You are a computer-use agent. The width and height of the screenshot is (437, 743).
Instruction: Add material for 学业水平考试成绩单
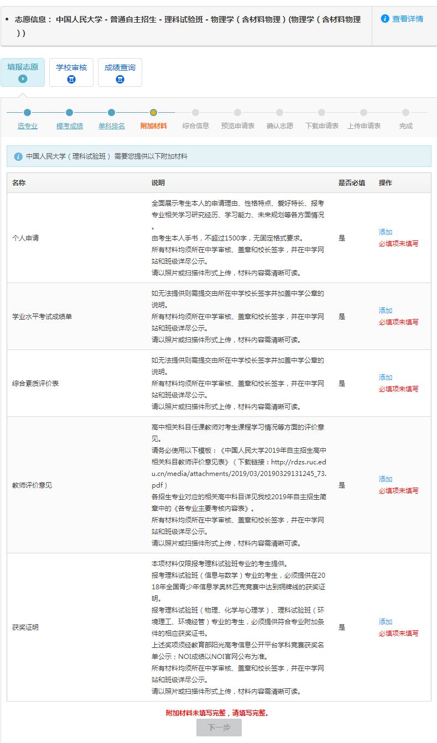click(386, 311)
